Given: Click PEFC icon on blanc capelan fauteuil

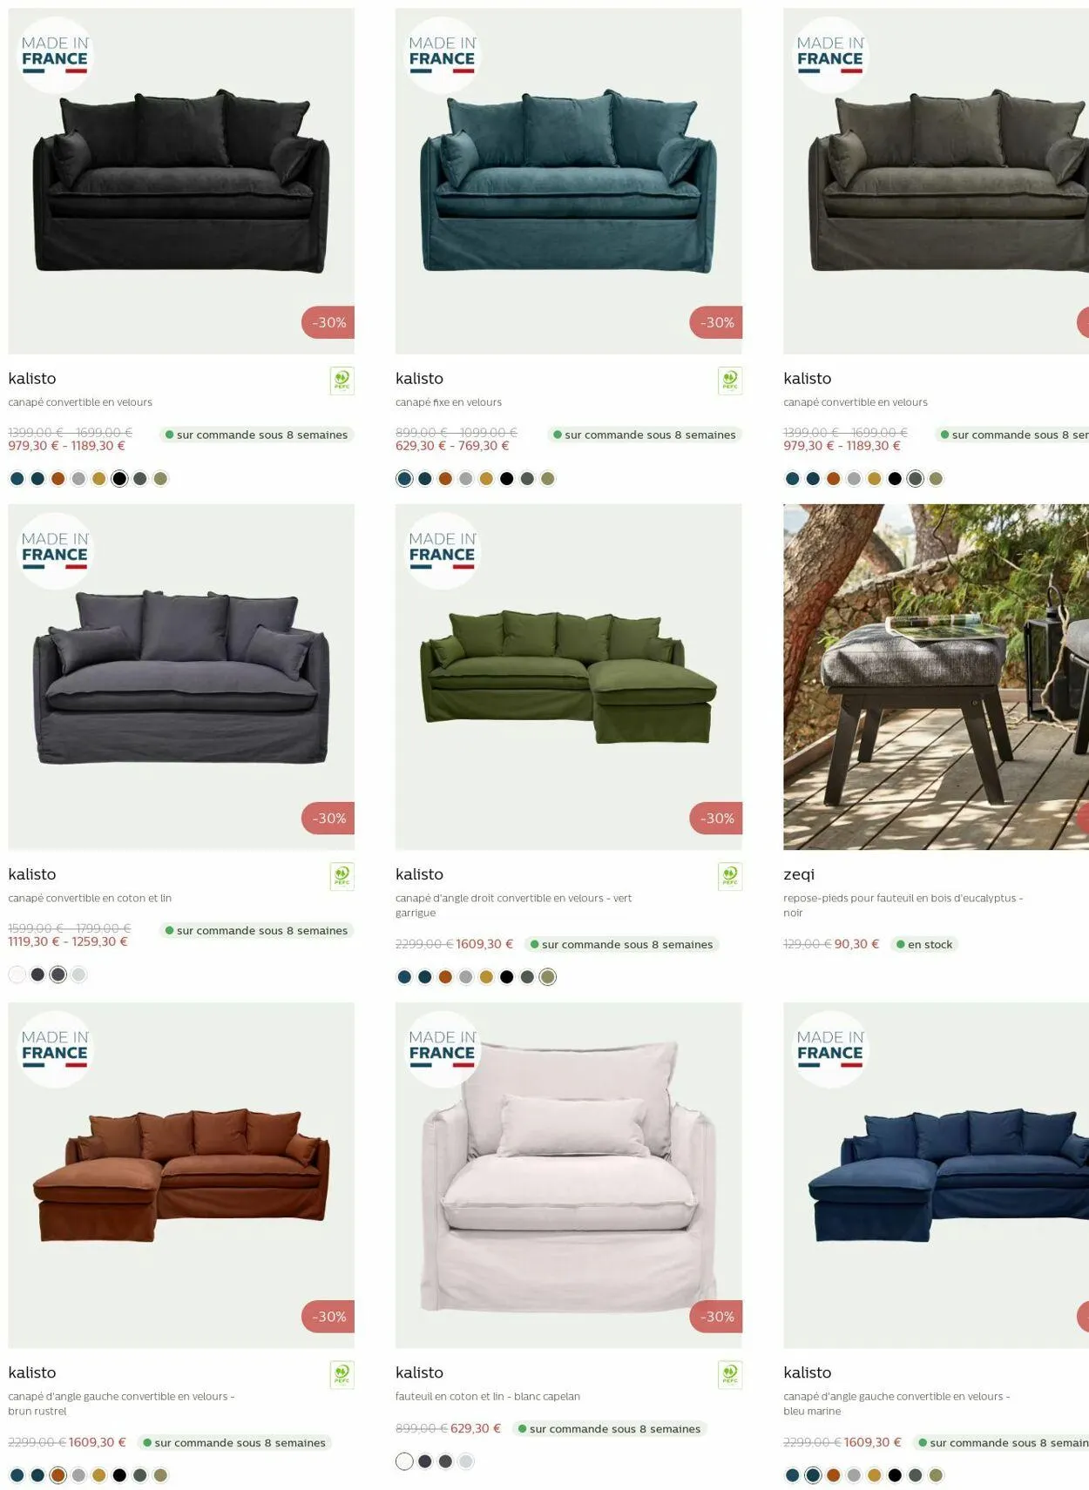Looking at the screenshot, I should click(x=730, y=1374).
